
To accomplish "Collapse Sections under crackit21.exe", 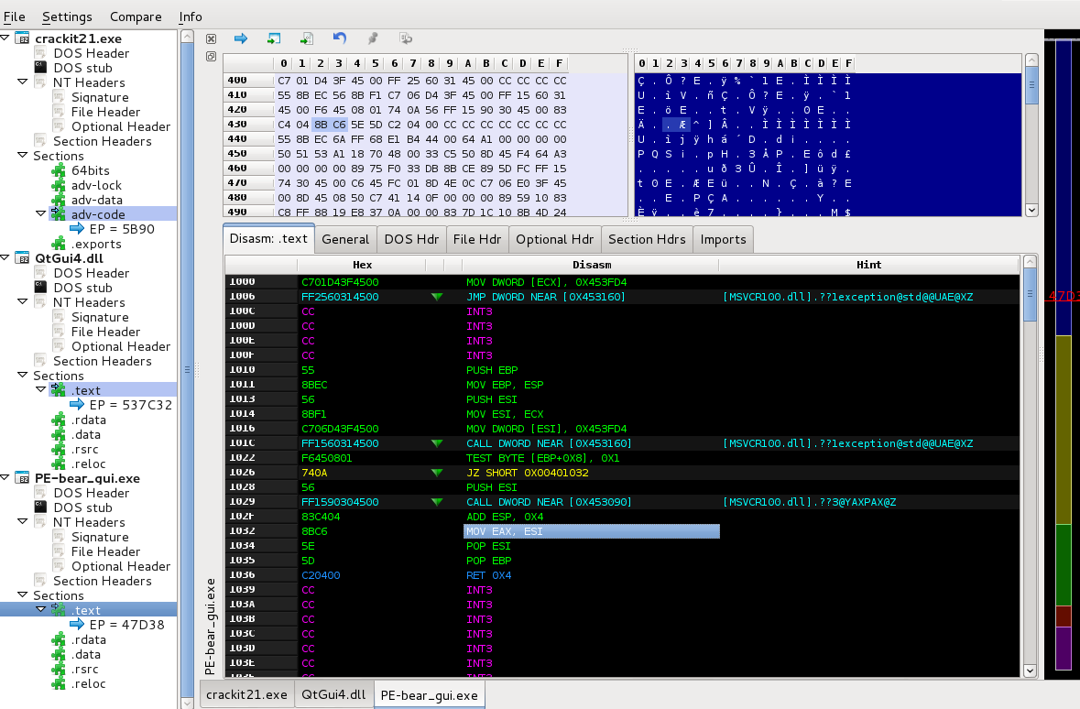I will click(x=22, y=155).
